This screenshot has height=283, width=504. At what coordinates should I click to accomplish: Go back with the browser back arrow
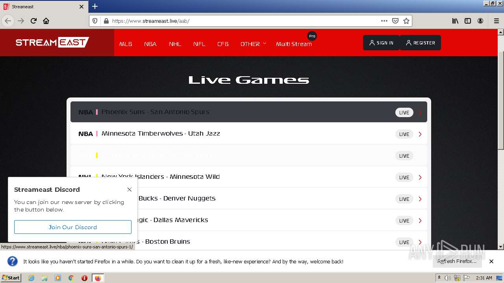[8, 21]
